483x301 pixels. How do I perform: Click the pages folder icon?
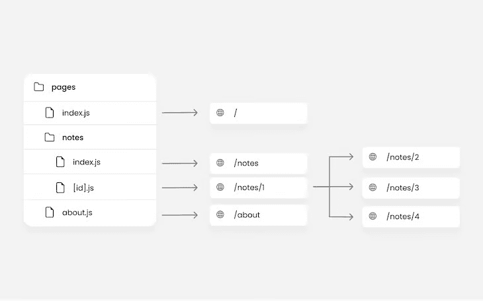[39, 87]
